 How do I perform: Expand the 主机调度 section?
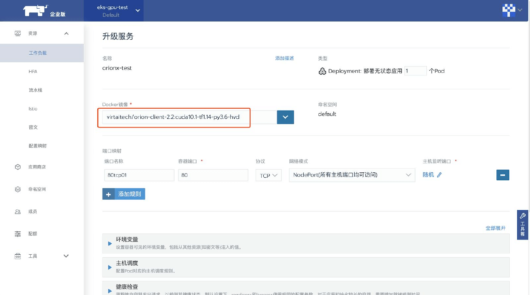click(306, 267)
